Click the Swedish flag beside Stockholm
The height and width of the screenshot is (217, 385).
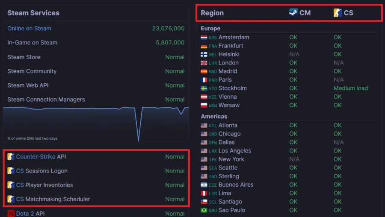(x=204, y=88)
